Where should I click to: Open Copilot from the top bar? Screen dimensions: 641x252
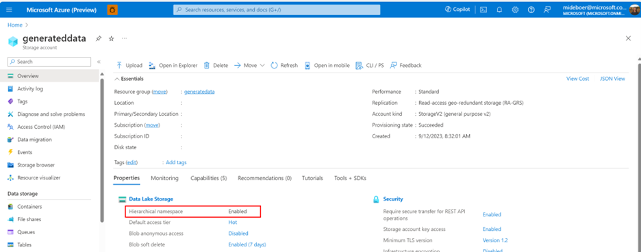(x=457, y=10)
